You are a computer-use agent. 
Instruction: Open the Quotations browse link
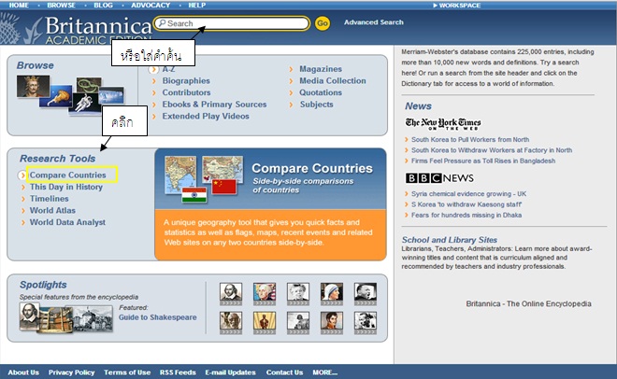(321, 92)
